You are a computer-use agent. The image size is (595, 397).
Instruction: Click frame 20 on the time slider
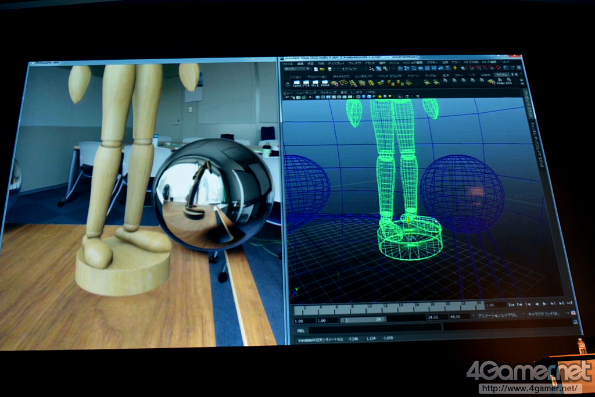pyautogui.click(x=448, y=307)
